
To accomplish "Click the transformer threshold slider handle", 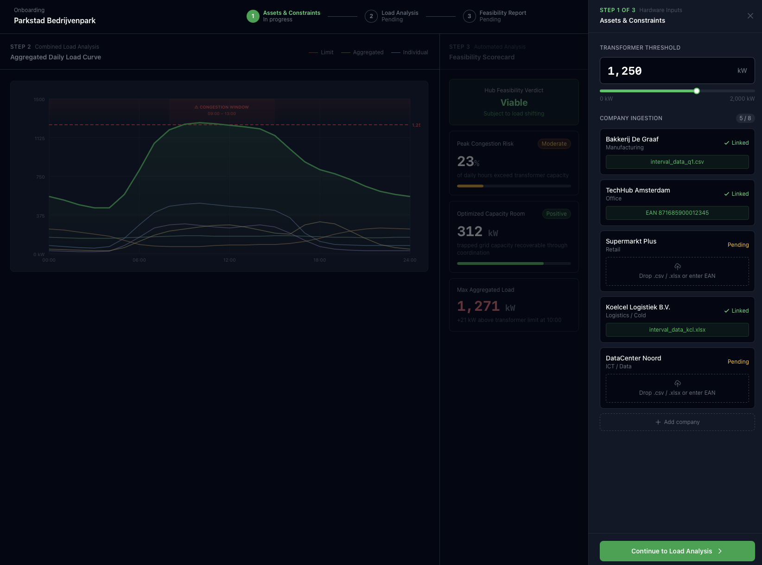I will (697, 91).
